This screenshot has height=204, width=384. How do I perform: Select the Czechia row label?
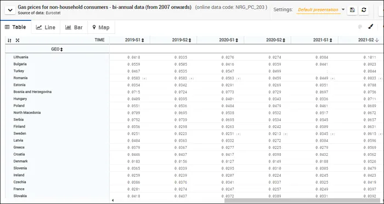pyautogui.click(x=20, y=182)
